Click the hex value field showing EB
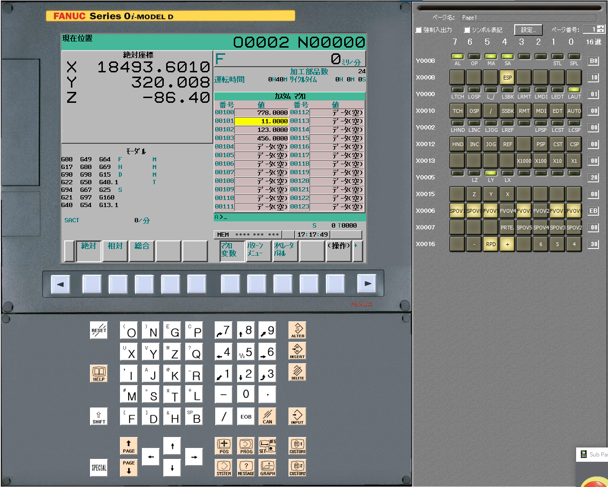 593,211
